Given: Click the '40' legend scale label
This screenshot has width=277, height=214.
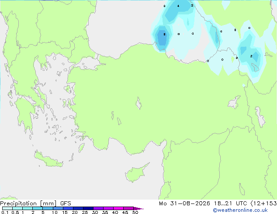Looking at the screenshot, I should tap(115, 212).
